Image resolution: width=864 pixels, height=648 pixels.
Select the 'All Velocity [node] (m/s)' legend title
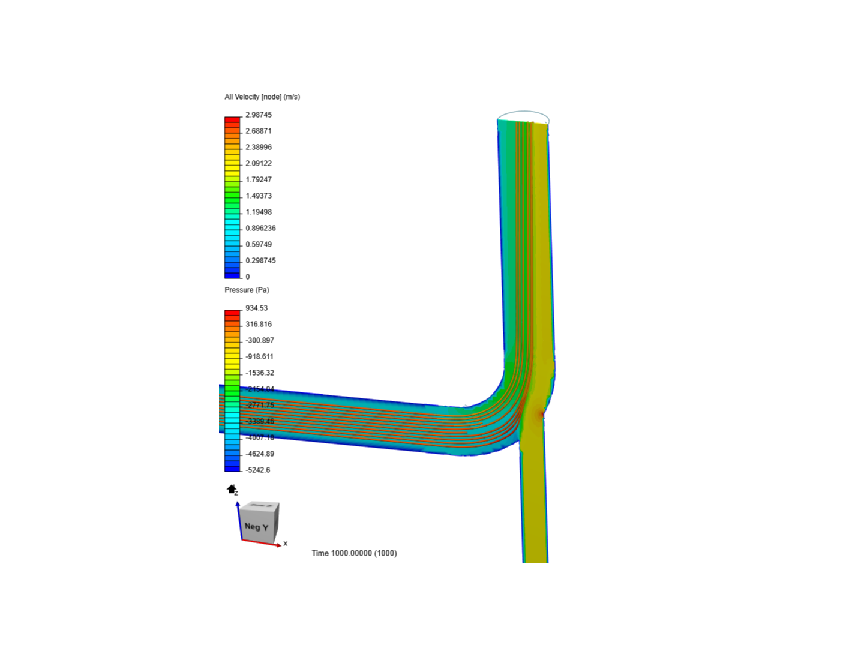pyautogui.click(x=262, y=97)
